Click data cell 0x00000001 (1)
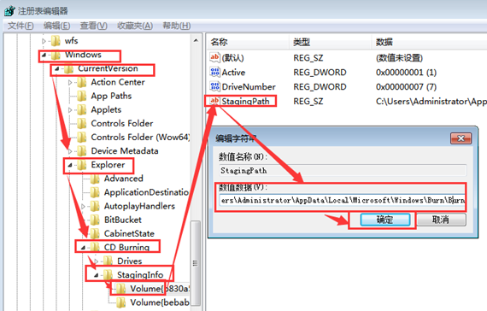This screenshot has width=487, height=311. coord(406,73)
